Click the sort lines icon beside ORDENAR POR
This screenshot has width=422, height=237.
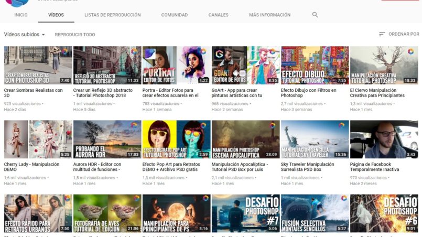[382, 34]
